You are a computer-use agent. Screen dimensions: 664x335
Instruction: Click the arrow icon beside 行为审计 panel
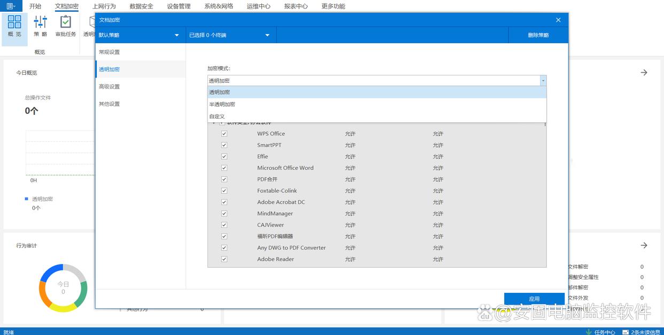point(644,245)
